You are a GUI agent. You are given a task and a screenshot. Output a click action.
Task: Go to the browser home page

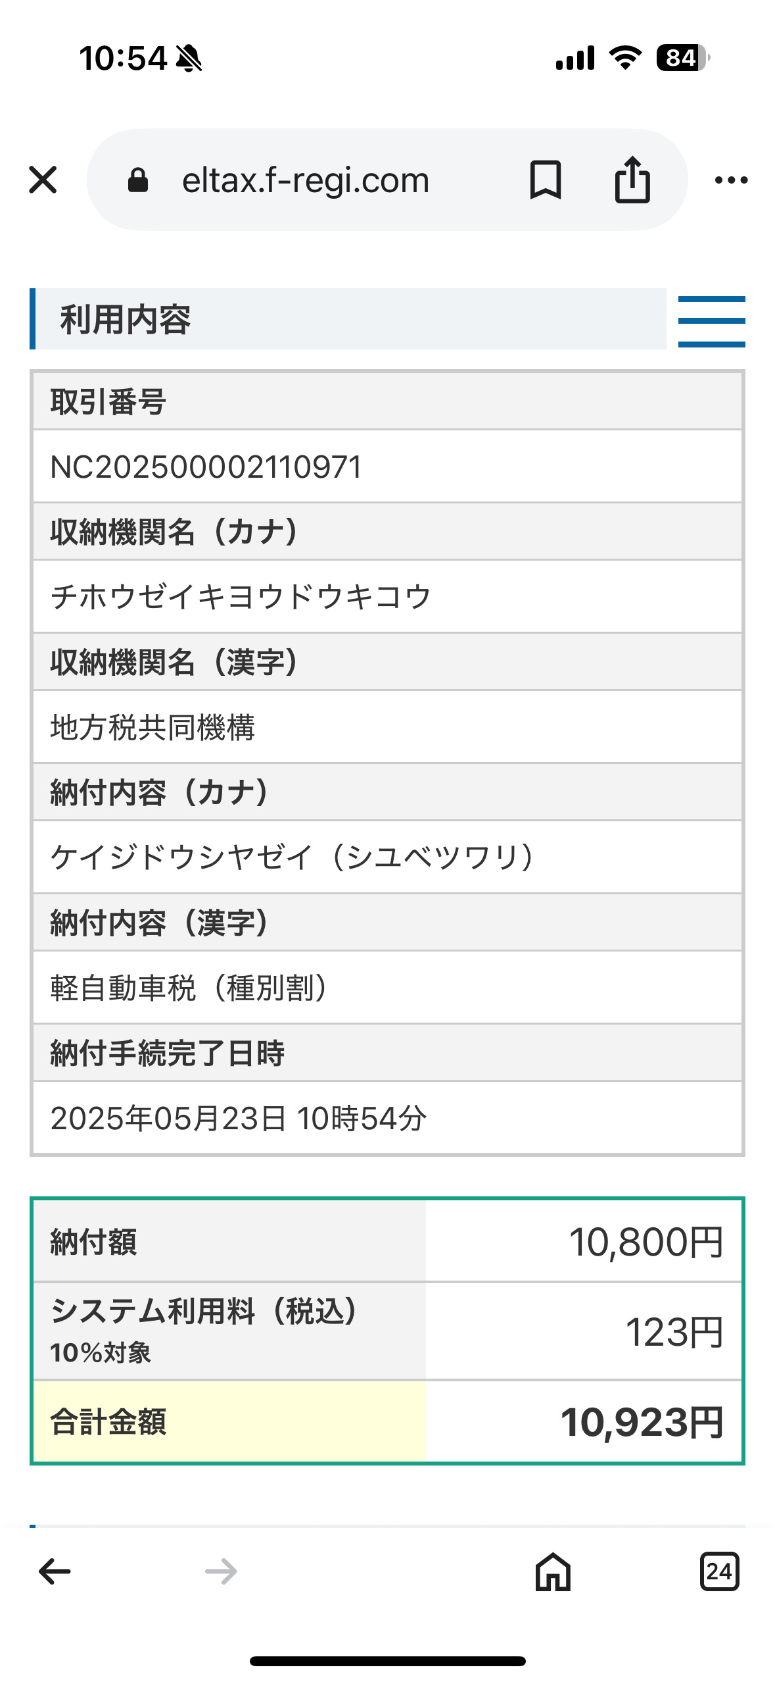click(553, 1571)
